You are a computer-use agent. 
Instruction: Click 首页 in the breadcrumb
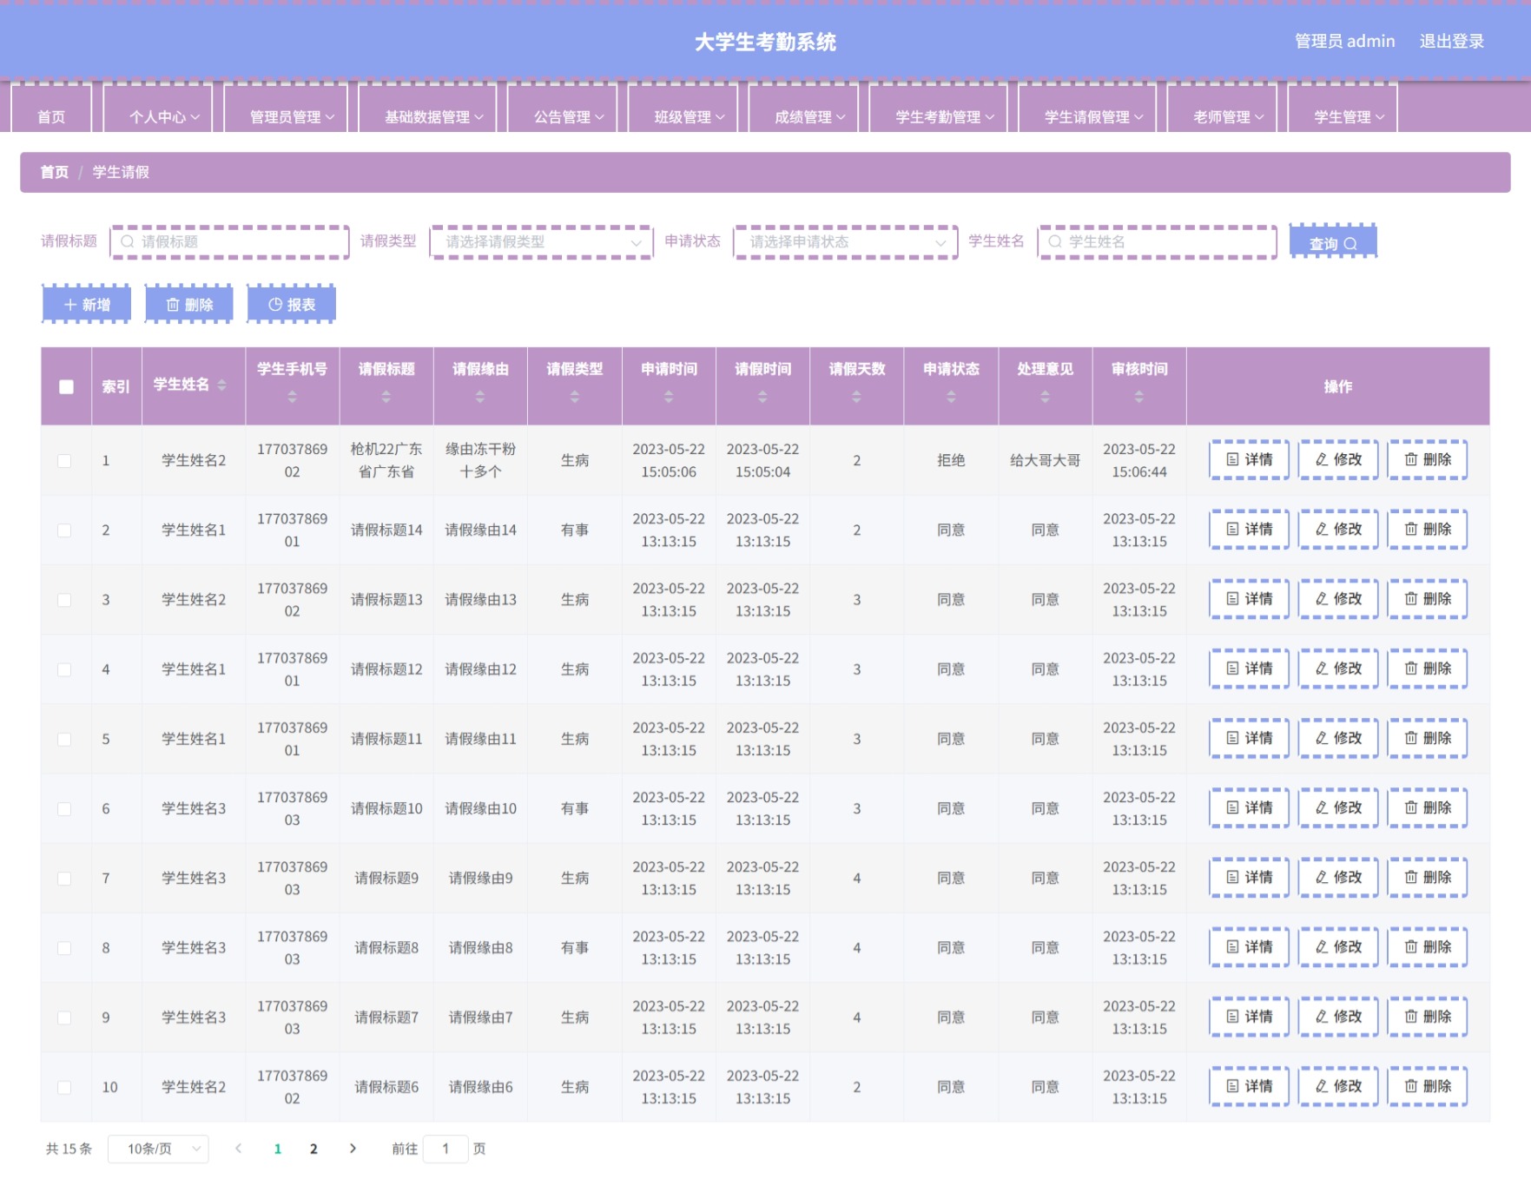tap(54, 172)
